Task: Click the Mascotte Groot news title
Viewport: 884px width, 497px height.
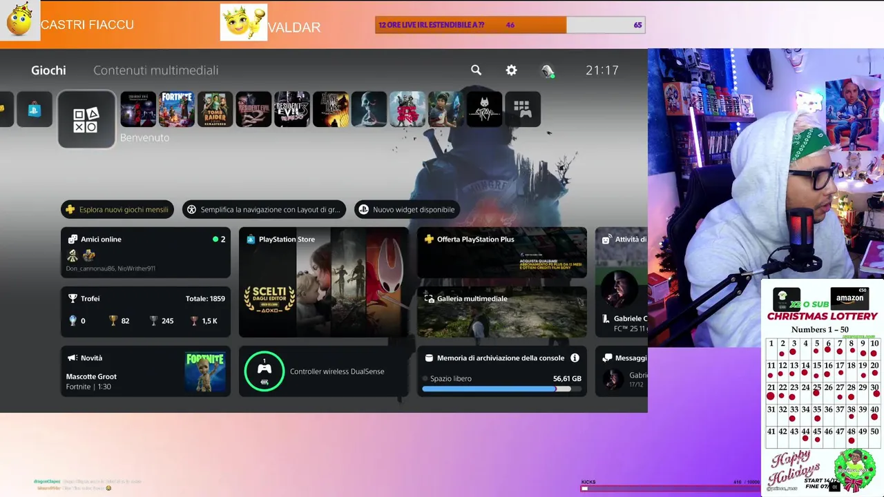Action: point(91,376)
